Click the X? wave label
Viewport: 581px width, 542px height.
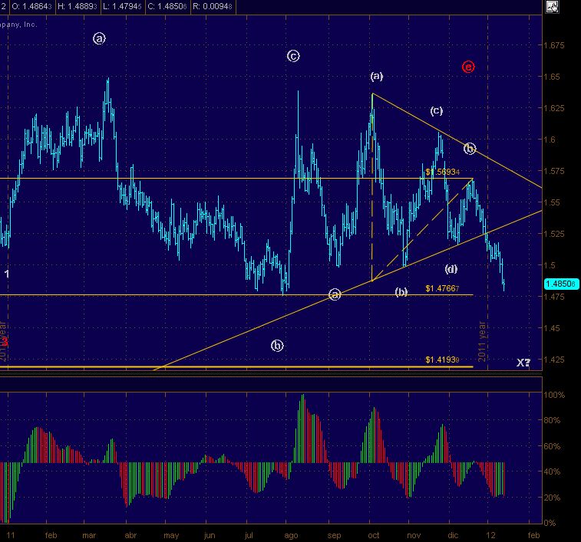[523, 363]
